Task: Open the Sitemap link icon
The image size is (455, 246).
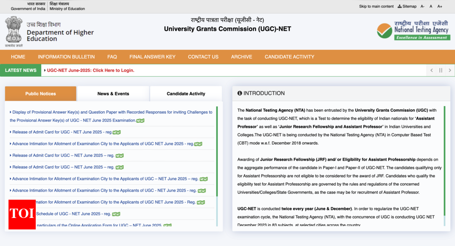Action: (400, 6)
